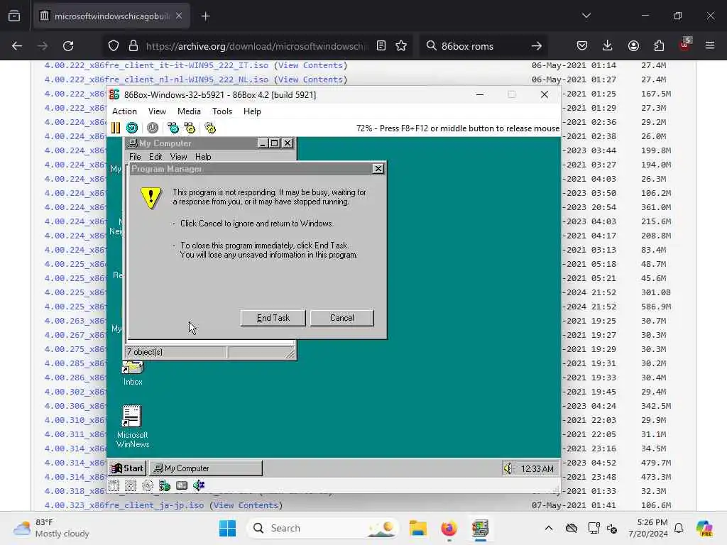The width and height of the screenshot is (727, 545).
Task: Click in the Firefox URL address bar
Action: coord(255,46)
